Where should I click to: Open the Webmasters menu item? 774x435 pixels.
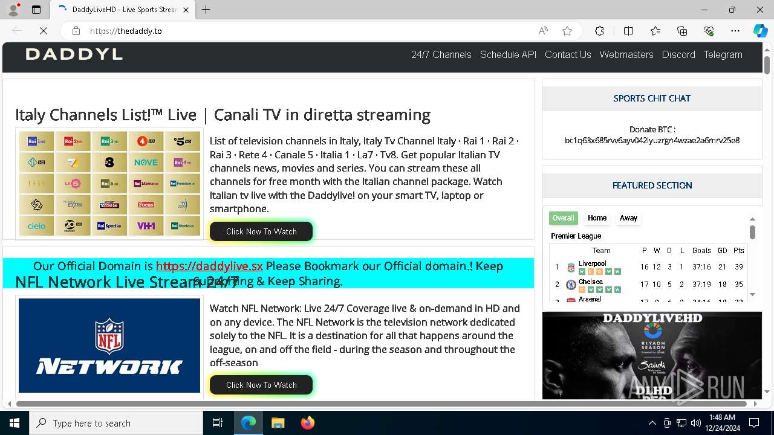click(x=626, y=54)
